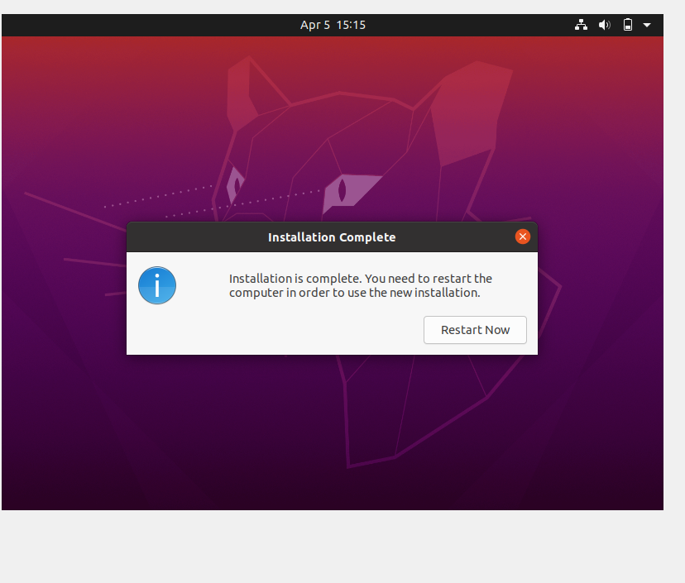685x583 pixels.
Task: Click the battery indicator icon
Action: 628,25
